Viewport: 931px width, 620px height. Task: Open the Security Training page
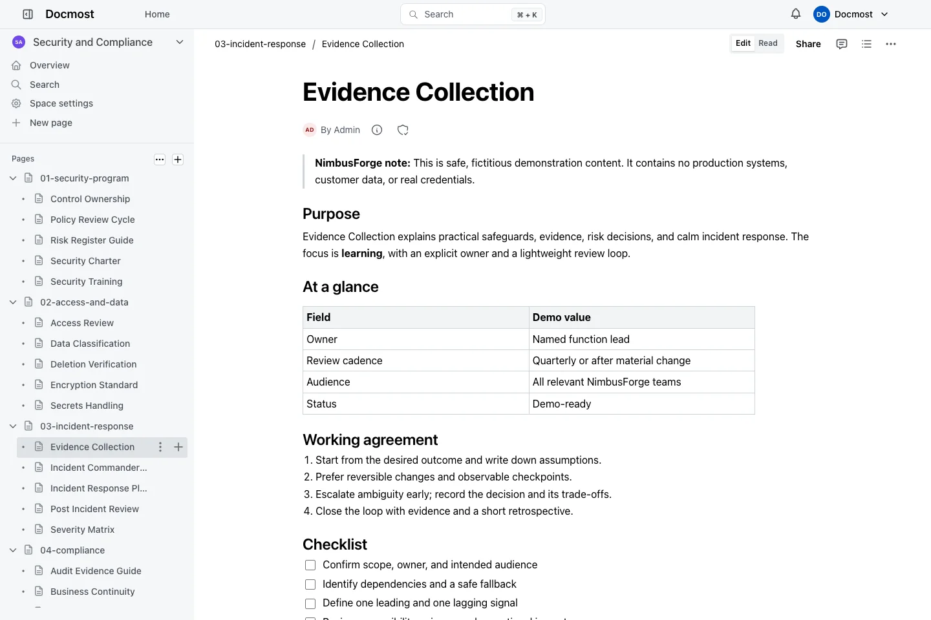tap(86, 282)
